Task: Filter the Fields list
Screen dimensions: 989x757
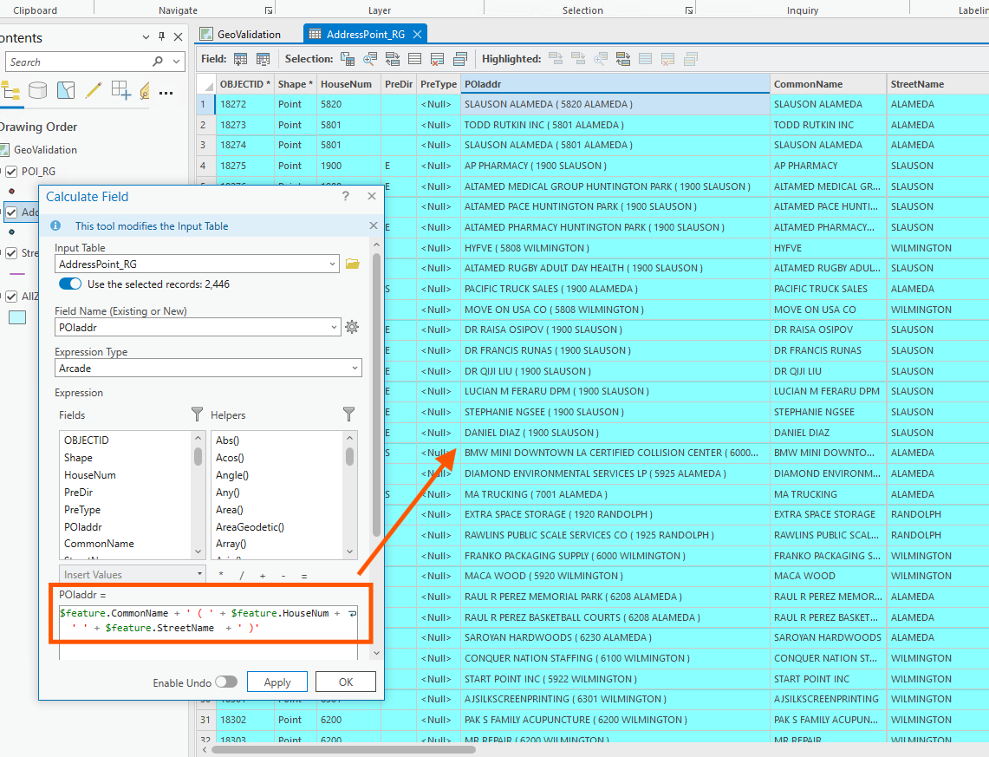Action: (x=197, y=414)
